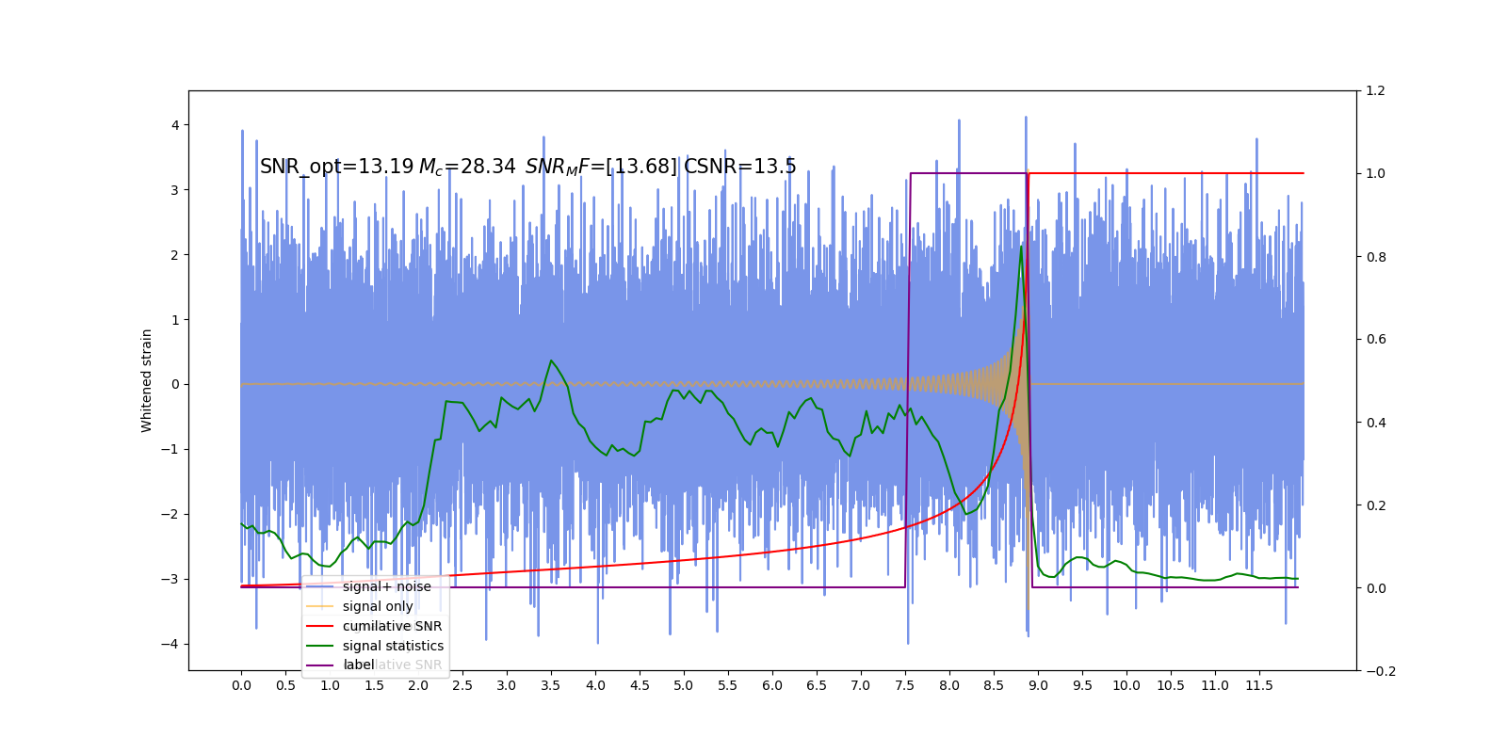Viewport: 1507px width, 753px height.
Task: Click x-axis tick label 10.0
Action: pyautogui.click(x=1126, y=685)
